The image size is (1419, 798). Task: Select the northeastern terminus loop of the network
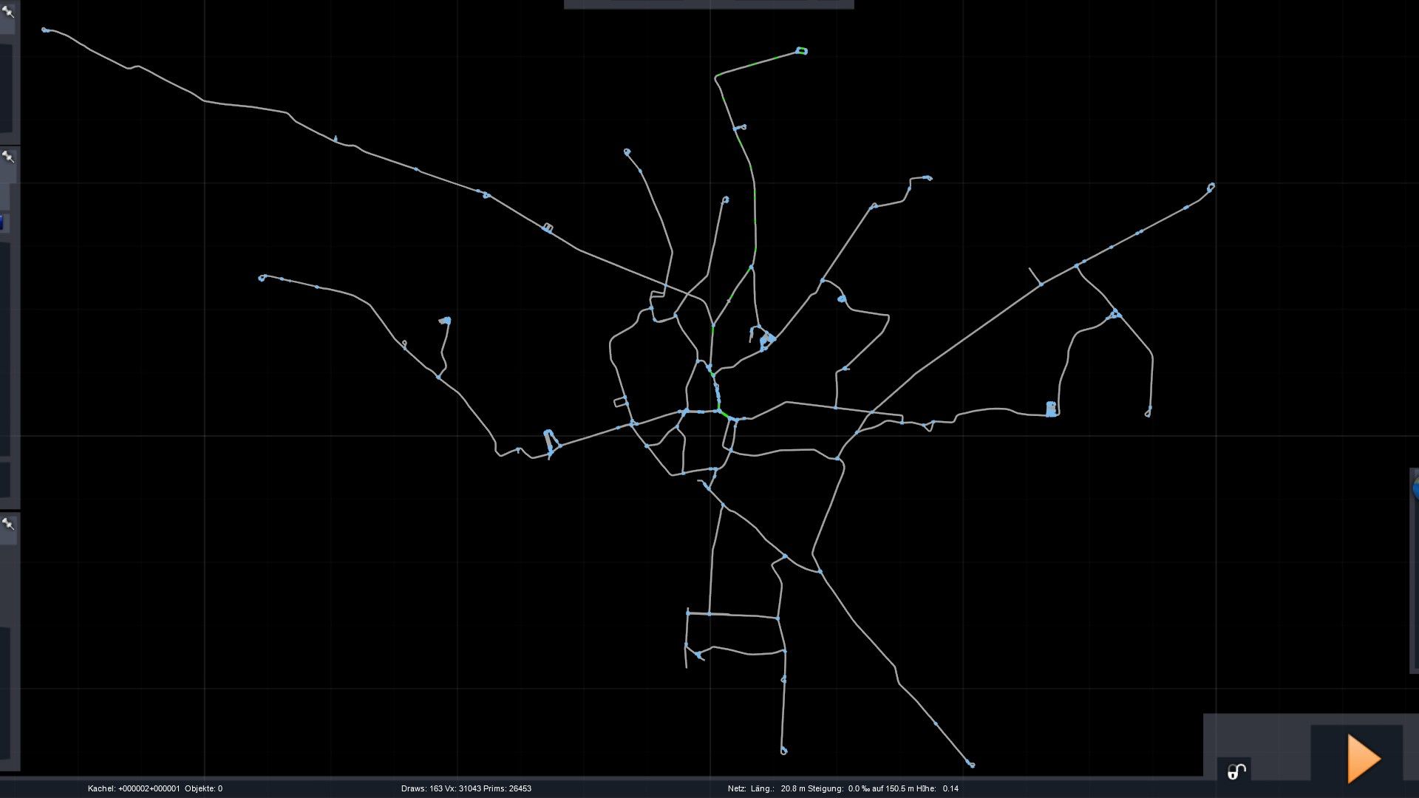[1211, 186]
